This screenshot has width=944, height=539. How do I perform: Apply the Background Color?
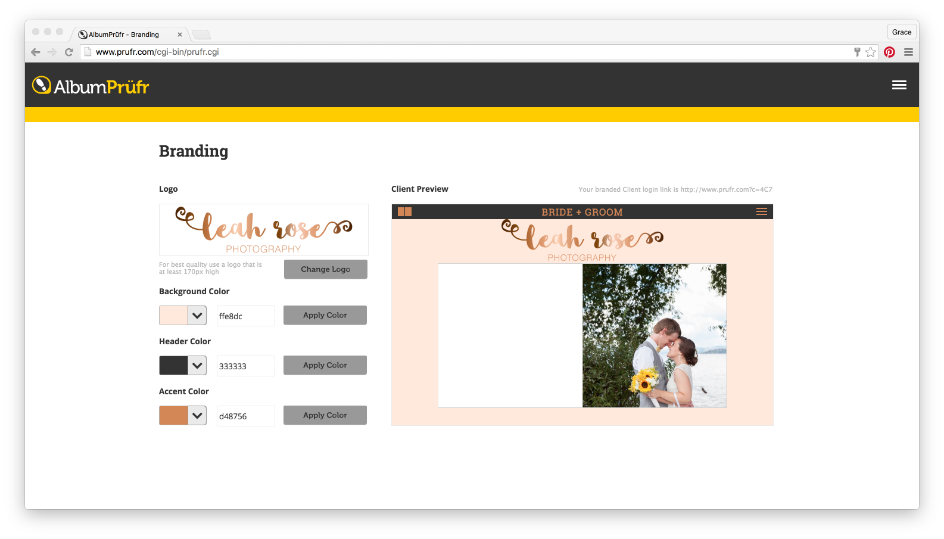[325, 315]
